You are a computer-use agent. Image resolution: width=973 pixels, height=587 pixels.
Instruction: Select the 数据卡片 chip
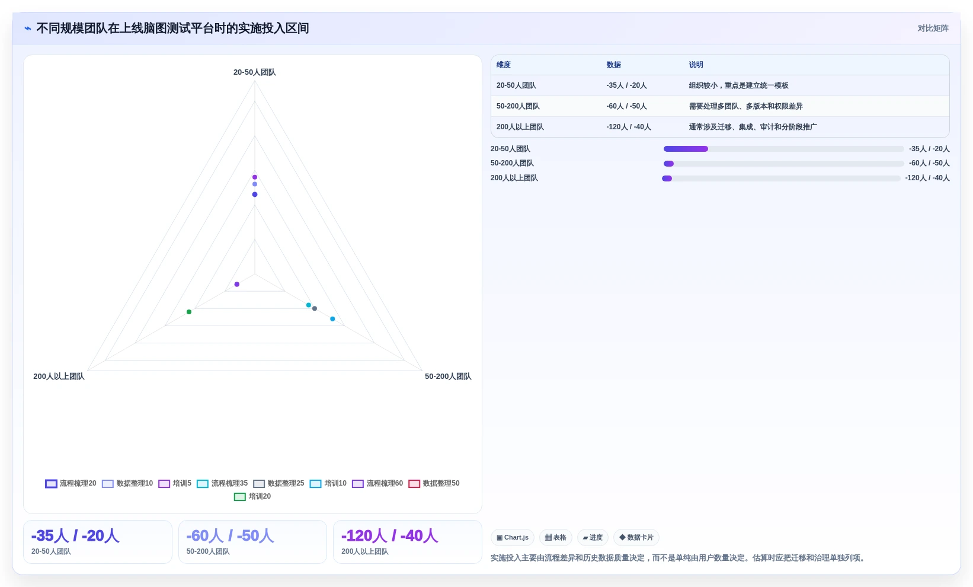point(636,538)
